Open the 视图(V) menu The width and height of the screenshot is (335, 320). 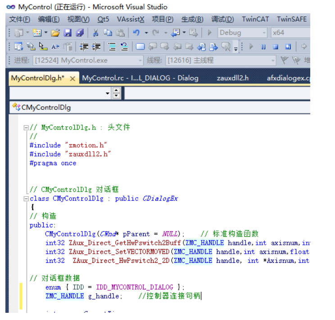pos(78,19)
